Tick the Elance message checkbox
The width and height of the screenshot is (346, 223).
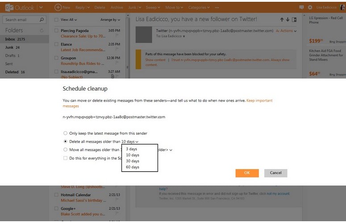[56, 44]
